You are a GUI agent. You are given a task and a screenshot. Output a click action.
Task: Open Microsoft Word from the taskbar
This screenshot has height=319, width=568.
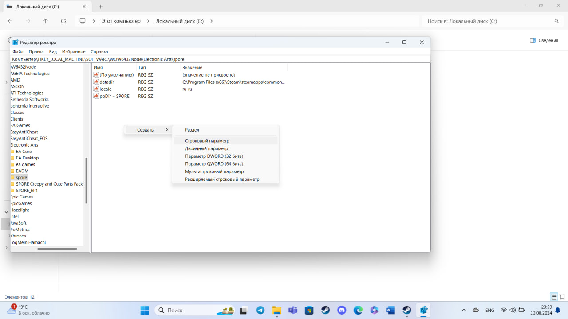[390, 310]
